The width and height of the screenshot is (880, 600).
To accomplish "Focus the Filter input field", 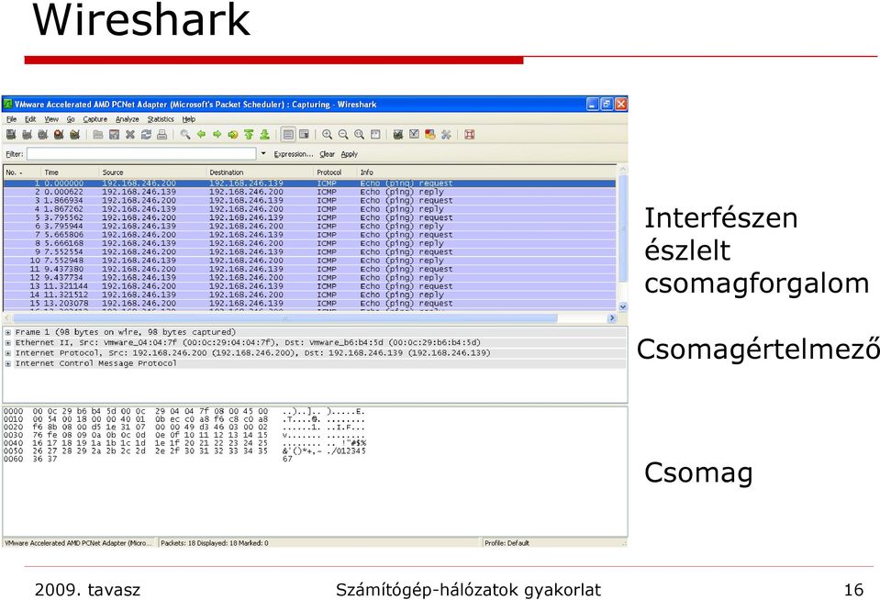I will click(141, 154).
